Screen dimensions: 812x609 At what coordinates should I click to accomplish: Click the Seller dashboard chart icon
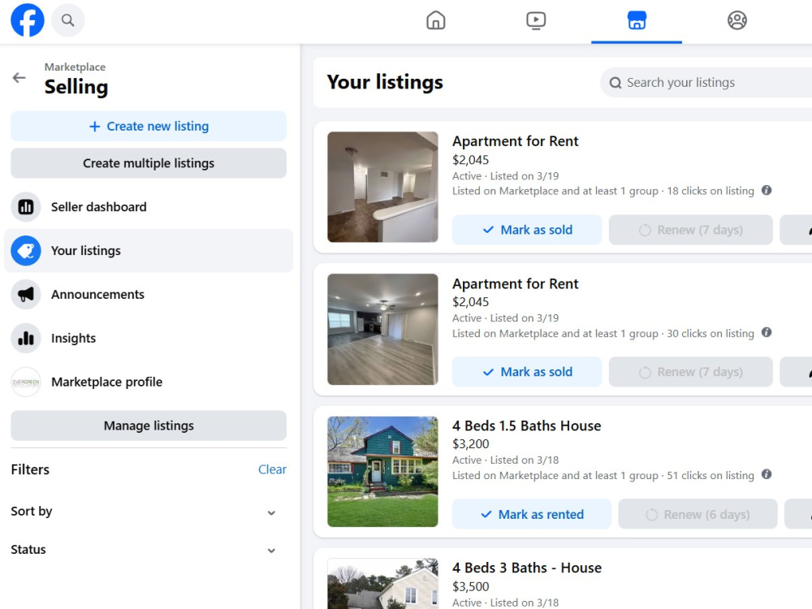(26, 206)
